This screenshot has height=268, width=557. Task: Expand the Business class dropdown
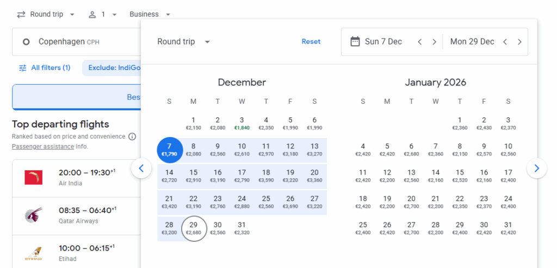[150, 15]
